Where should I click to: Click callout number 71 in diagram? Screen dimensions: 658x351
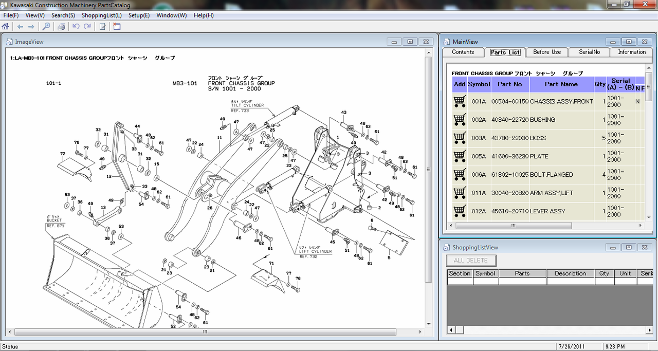coord(271,263)
